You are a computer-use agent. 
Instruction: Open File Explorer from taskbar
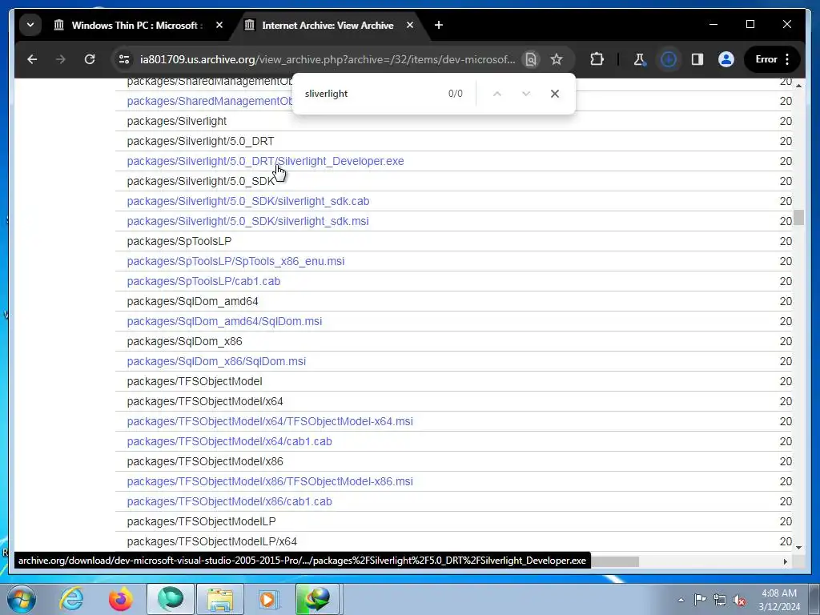[x=219, y=599]
